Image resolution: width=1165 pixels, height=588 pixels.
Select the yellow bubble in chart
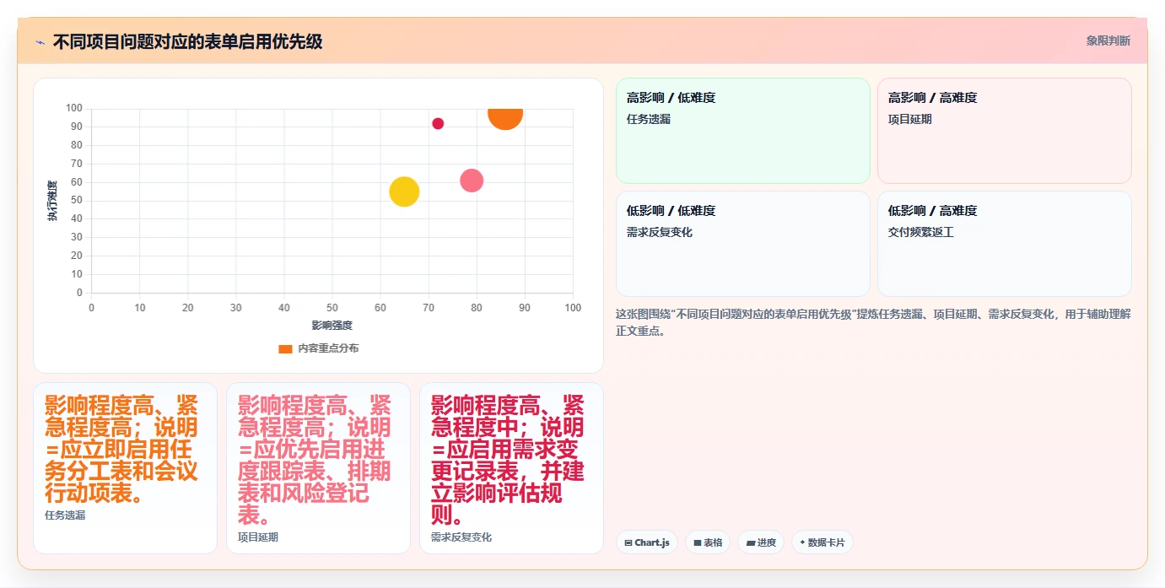pos(404,192)
